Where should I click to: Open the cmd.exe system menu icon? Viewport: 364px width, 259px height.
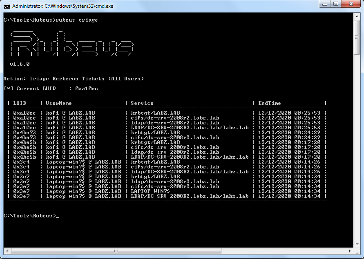click(x=7, y=6)
